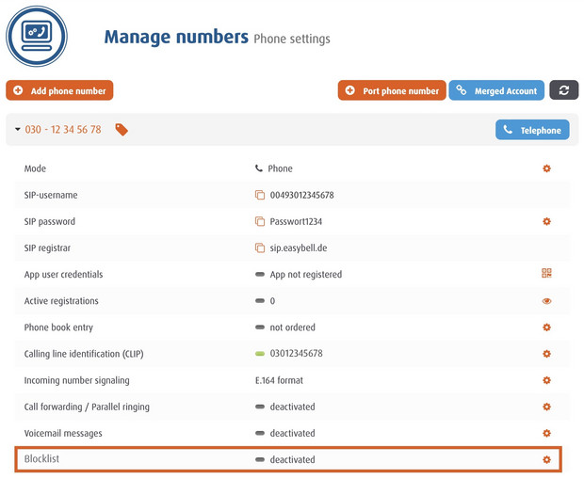Open Call forwarding settings gear

point(546,407)
